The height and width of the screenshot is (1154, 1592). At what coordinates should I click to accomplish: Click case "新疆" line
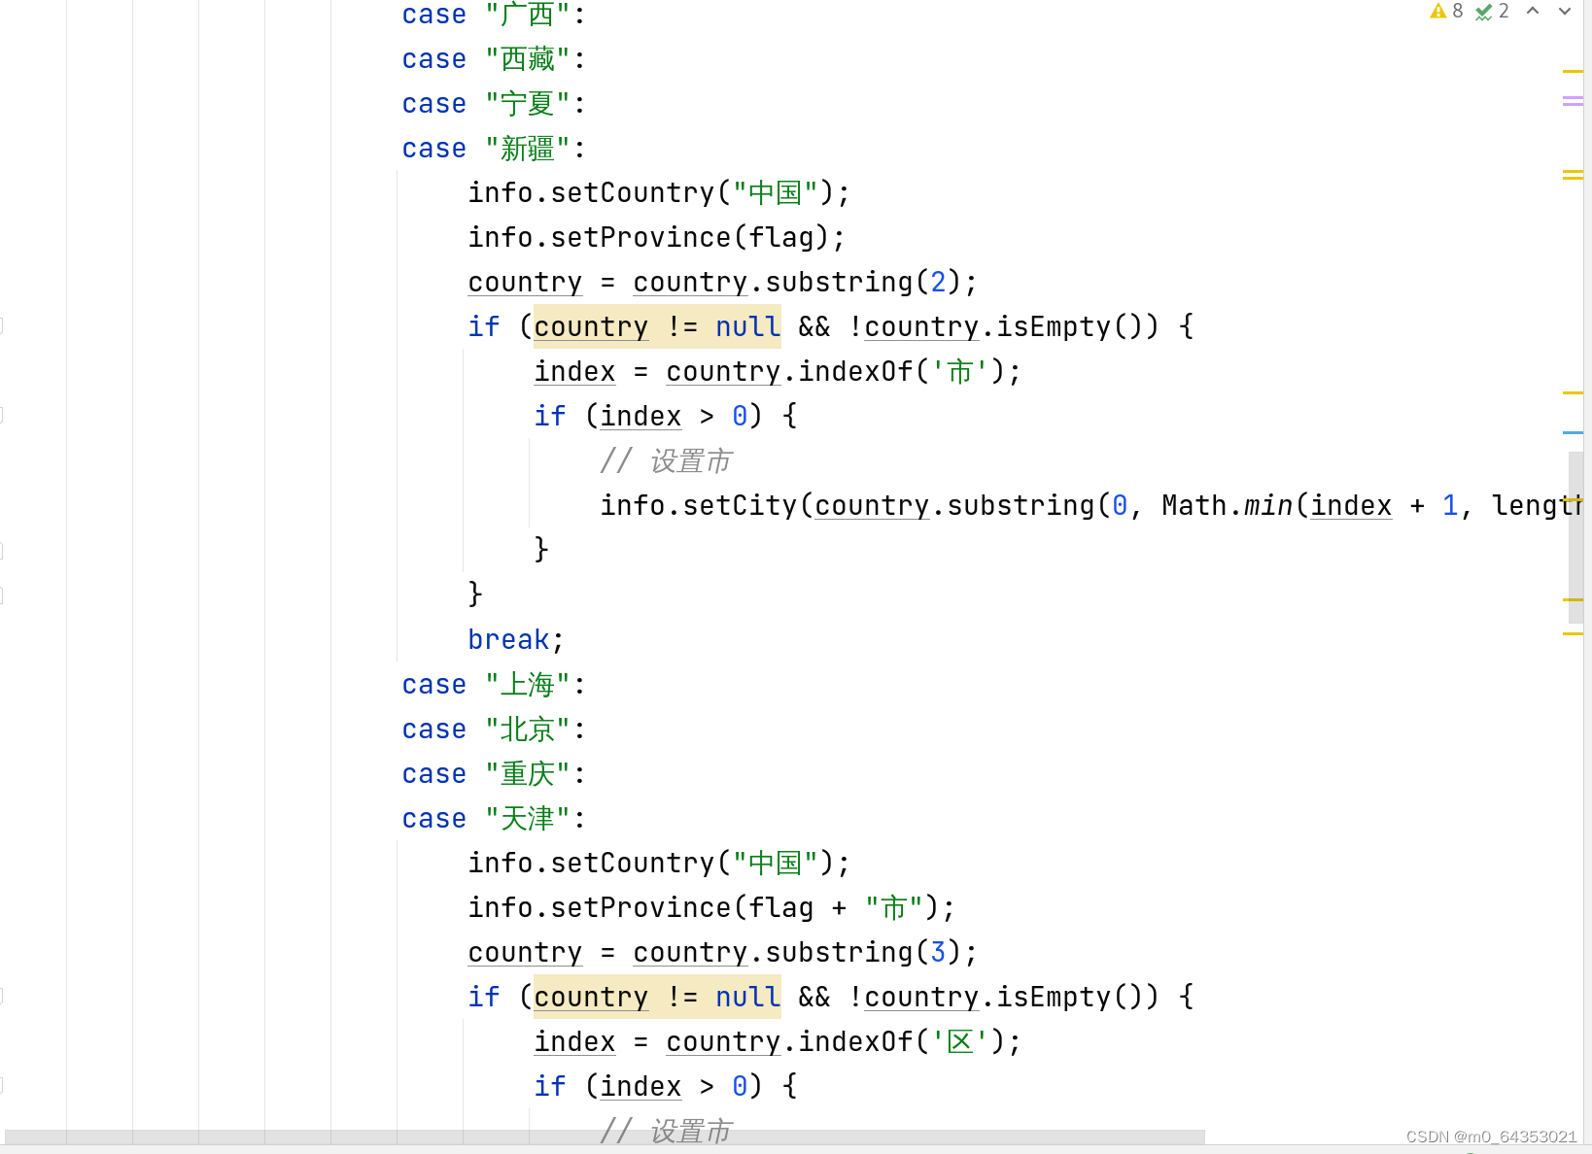(494, 149)
